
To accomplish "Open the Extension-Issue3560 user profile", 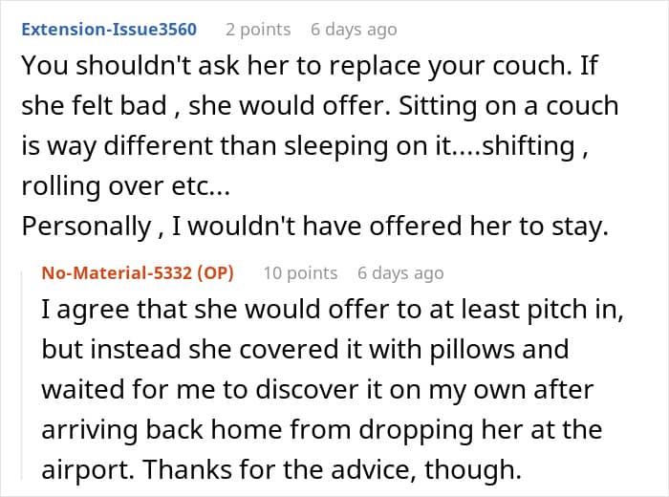I will (108, 29).
